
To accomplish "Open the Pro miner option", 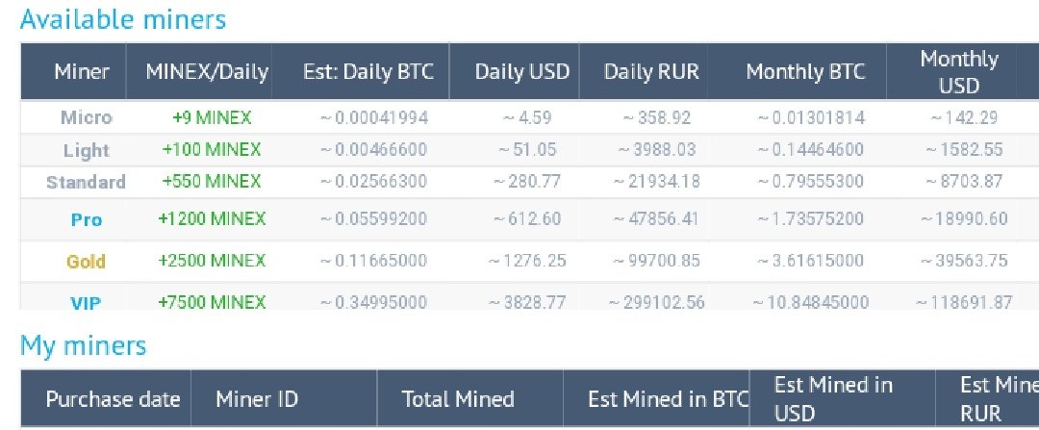I will click(x=87, y=220).
